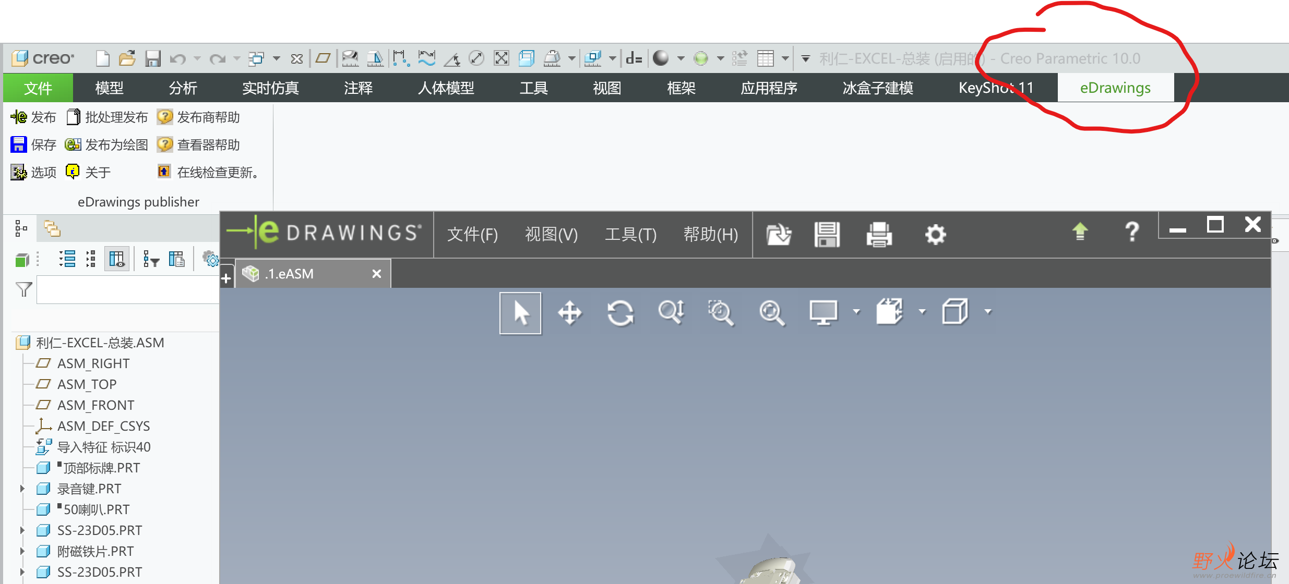Open dropdown arrow next to shaded sphere icon
Screen dimensions: 1289x584
coord(681,58)
